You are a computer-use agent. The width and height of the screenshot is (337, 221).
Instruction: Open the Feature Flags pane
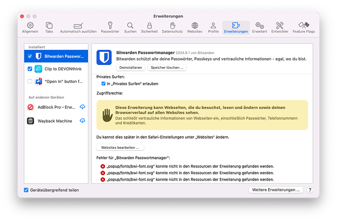[x=304, y=27]
